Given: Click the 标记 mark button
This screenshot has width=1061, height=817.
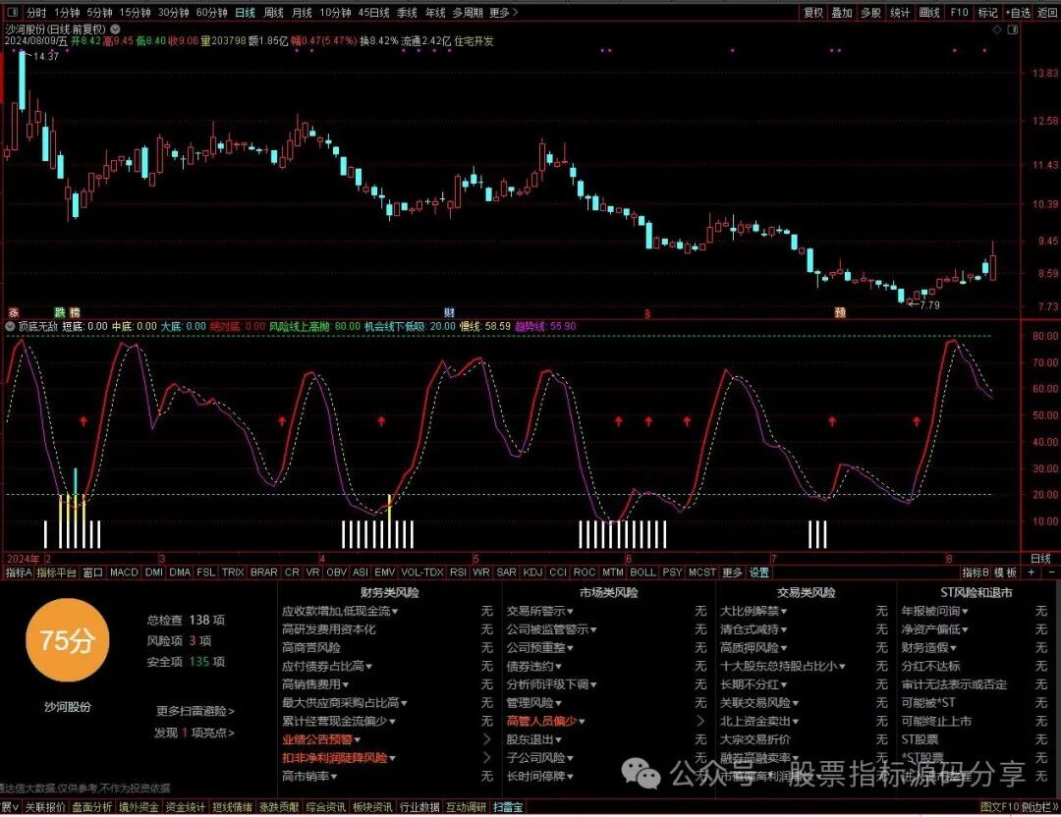Looking at the screenshot, I should pos(987,12).
